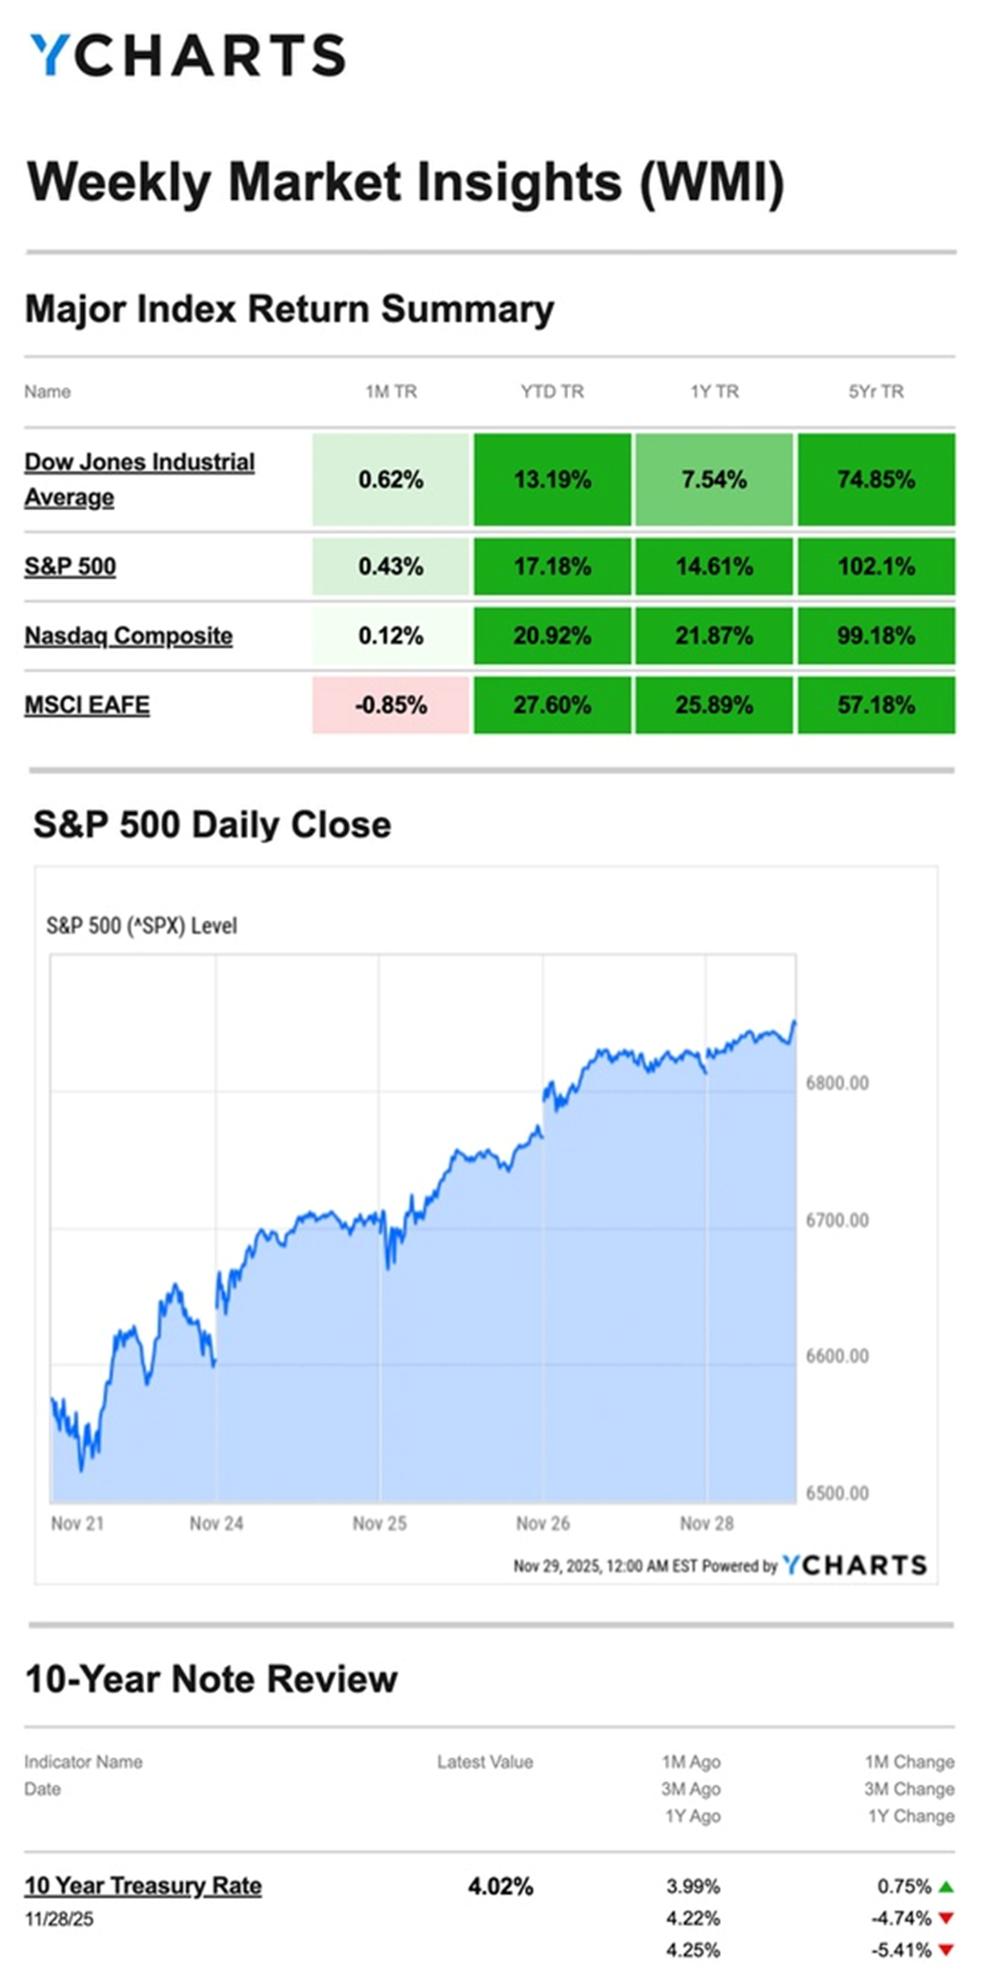Click the Nov 26 chart date marker

543,1523
